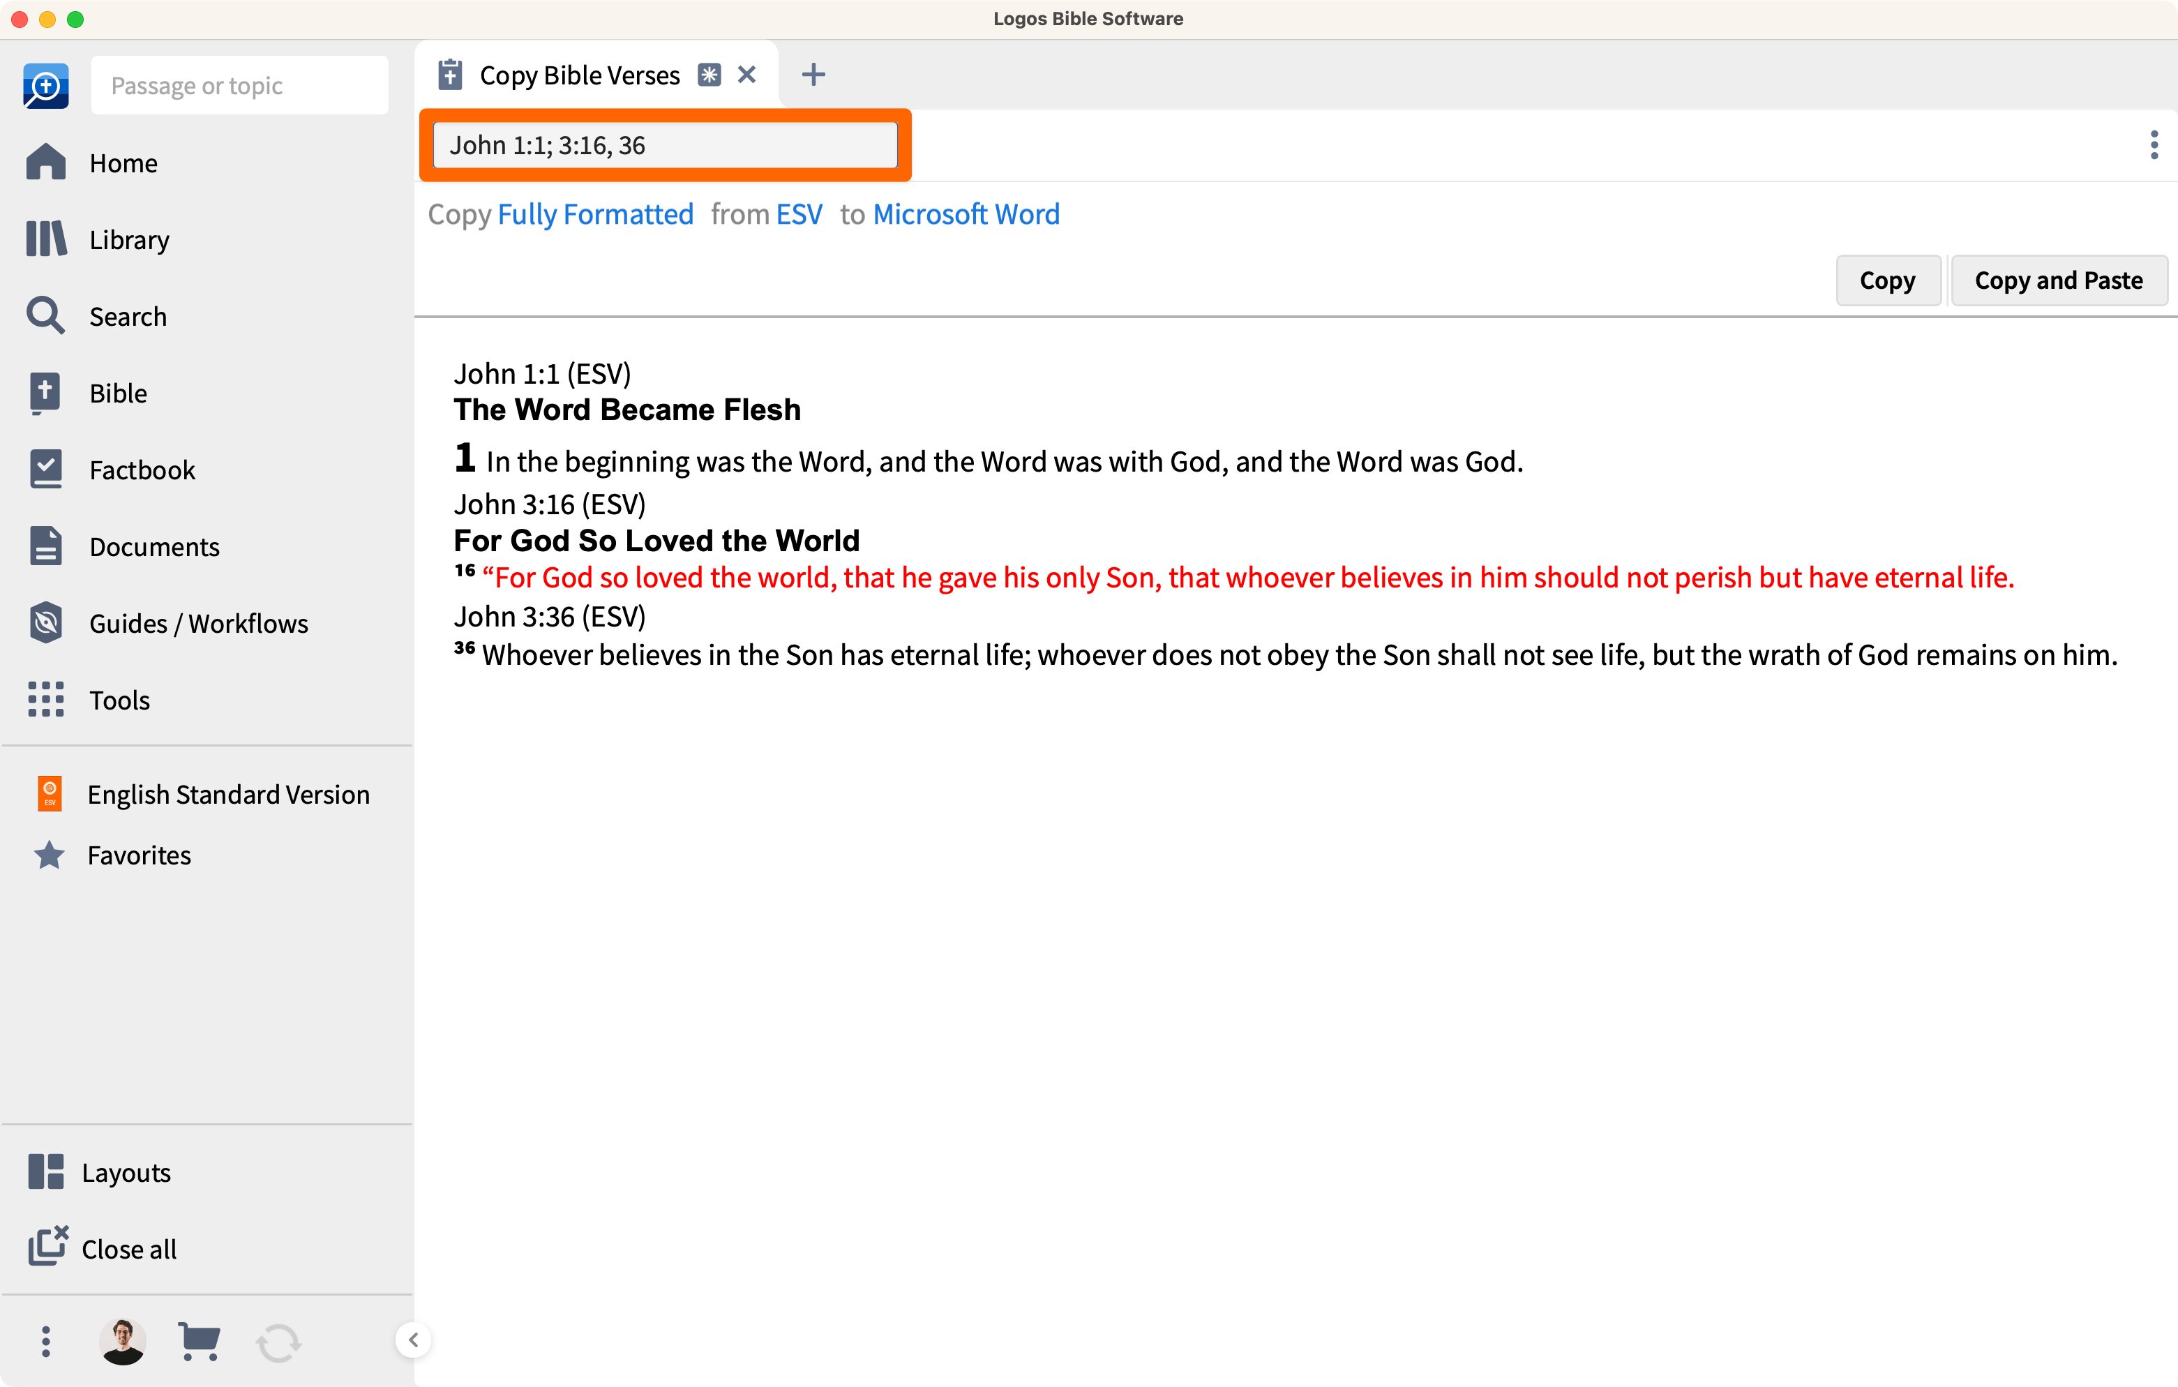Click the heading John 3:16 (ESV)

(550, 504)
